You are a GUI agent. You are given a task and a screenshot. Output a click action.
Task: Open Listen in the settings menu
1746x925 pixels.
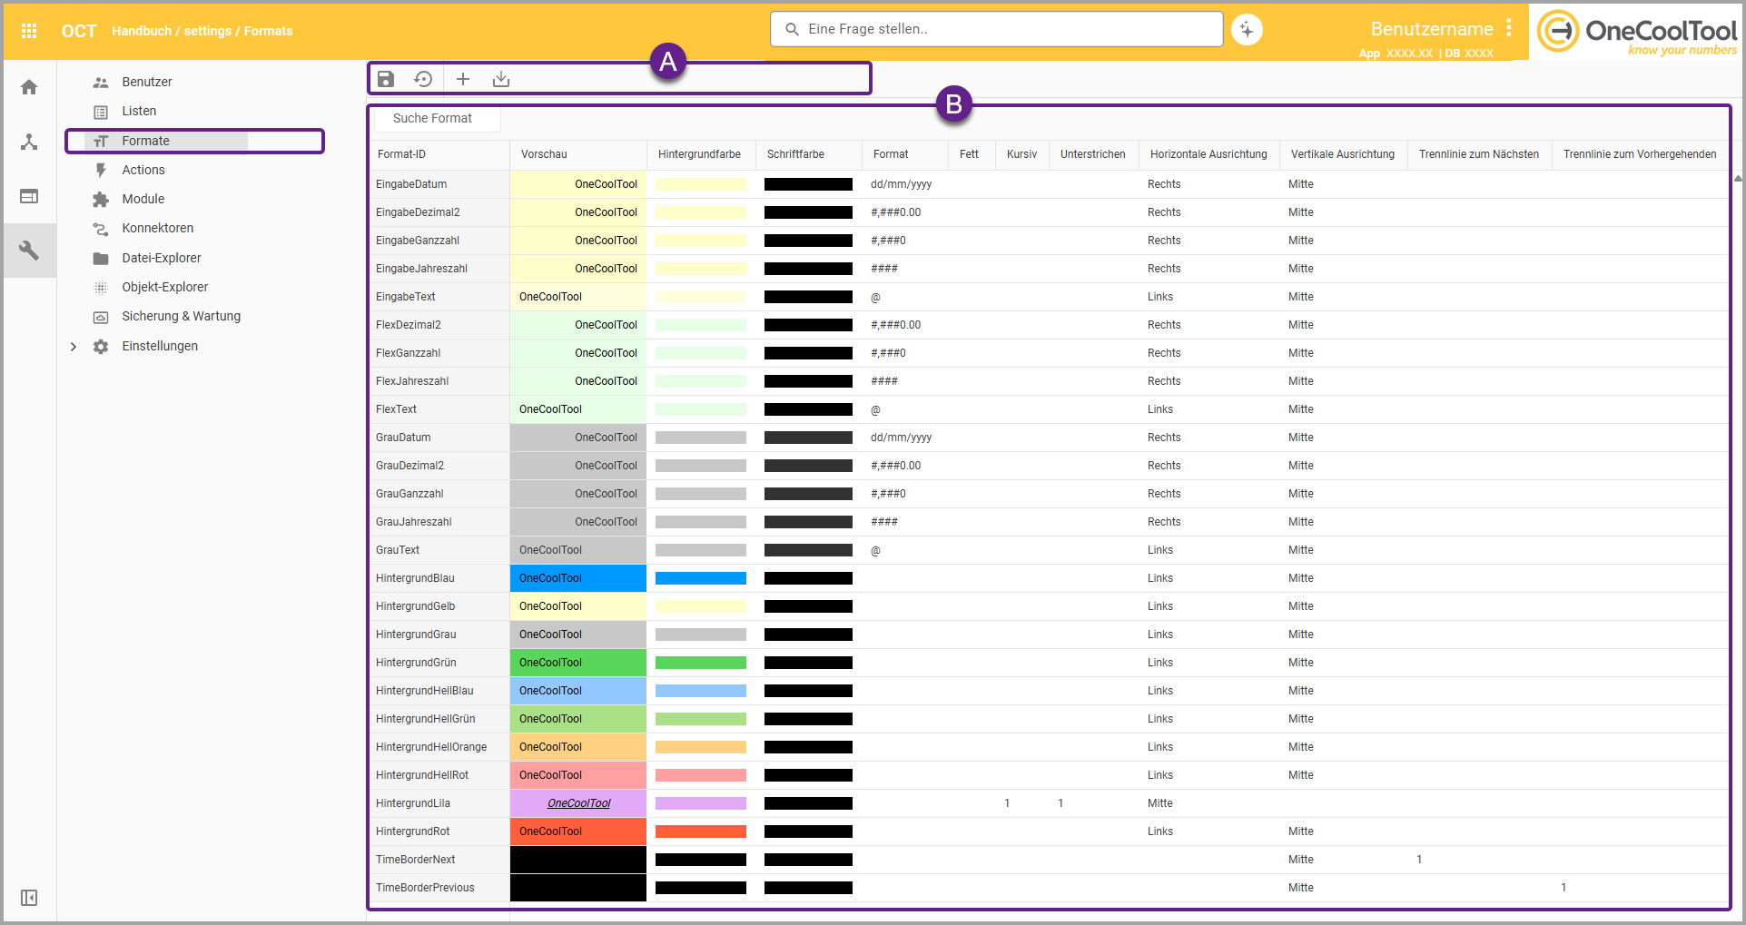point(139,111)
